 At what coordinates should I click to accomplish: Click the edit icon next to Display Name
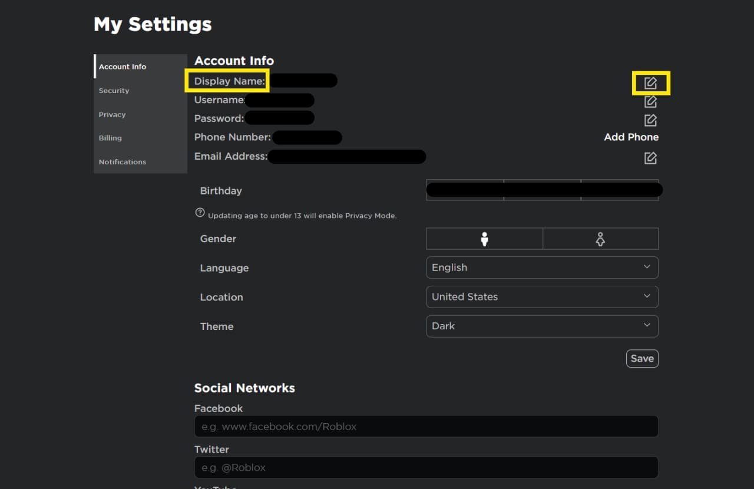click(650, 83)
